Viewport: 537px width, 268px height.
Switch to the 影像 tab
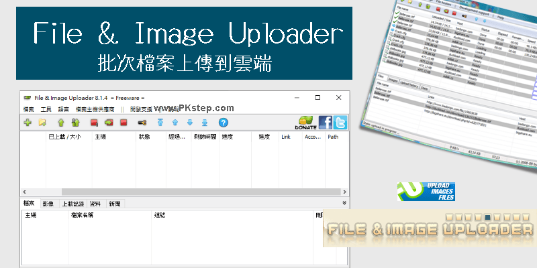[48, 204]
